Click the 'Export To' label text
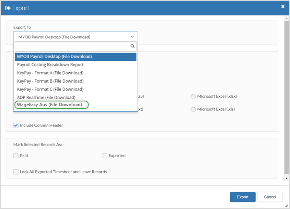Image resolution: width=290 pixels, height=209 pixels. (x=22, y=27)
